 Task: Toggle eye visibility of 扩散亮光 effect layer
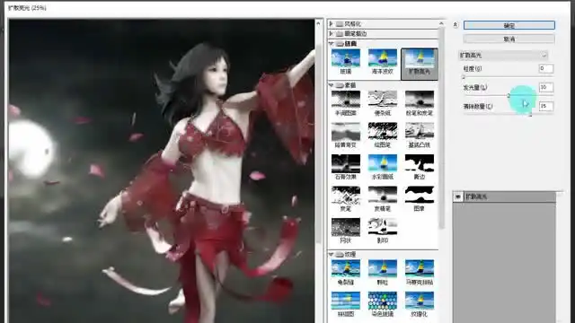[x=458, y=197]
